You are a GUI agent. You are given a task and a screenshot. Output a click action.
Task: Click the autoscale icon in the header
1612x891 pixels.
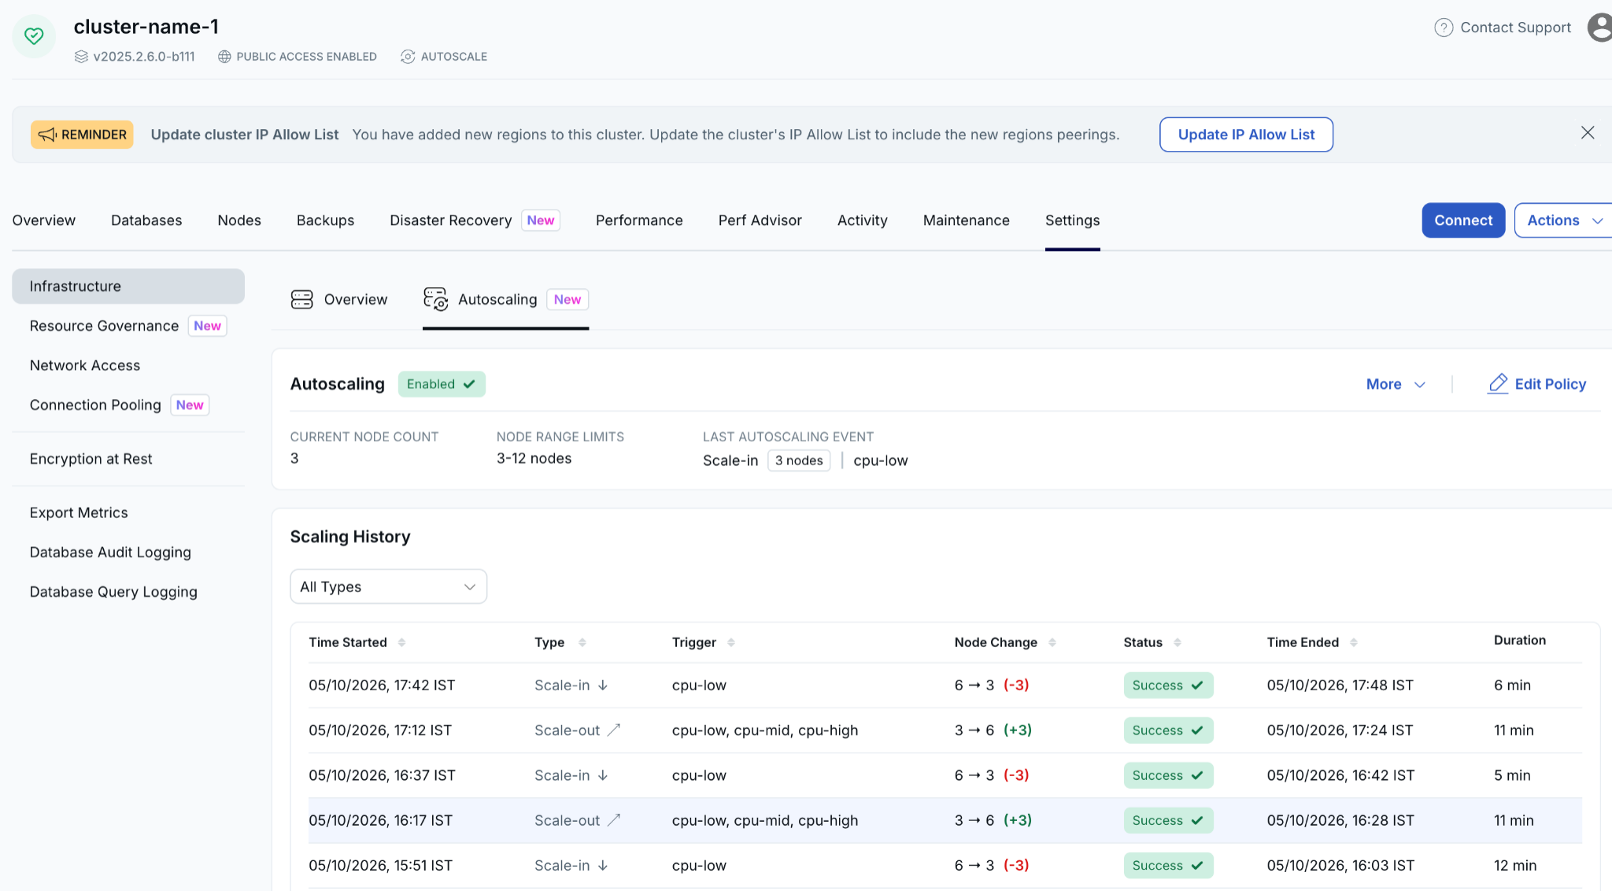tap(408, 57)
